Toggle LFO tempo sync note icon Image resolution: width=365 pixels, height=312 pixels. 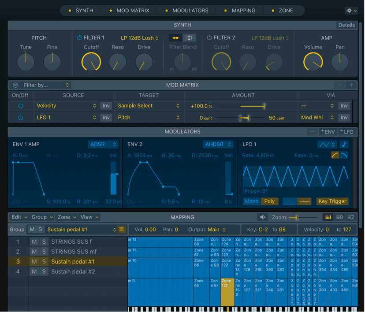click(x=344, y=145)
